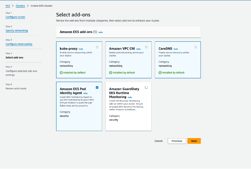
Task: Open Info link next to kube-proxy
Action: pos(81,49)
